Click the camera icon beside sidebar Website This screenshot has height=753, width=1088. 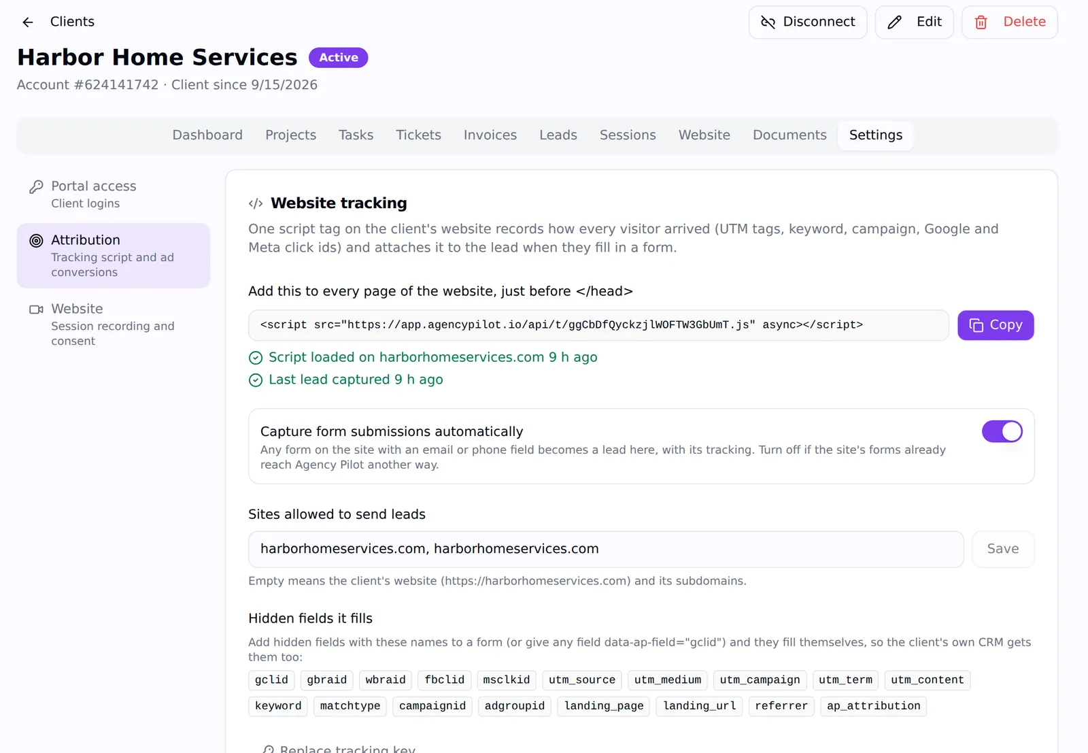click(x=36, y=309)
